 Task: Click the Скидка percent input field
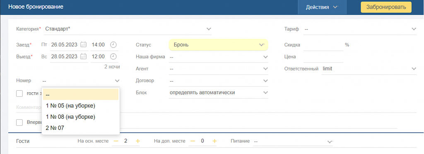tap(323, 45)
